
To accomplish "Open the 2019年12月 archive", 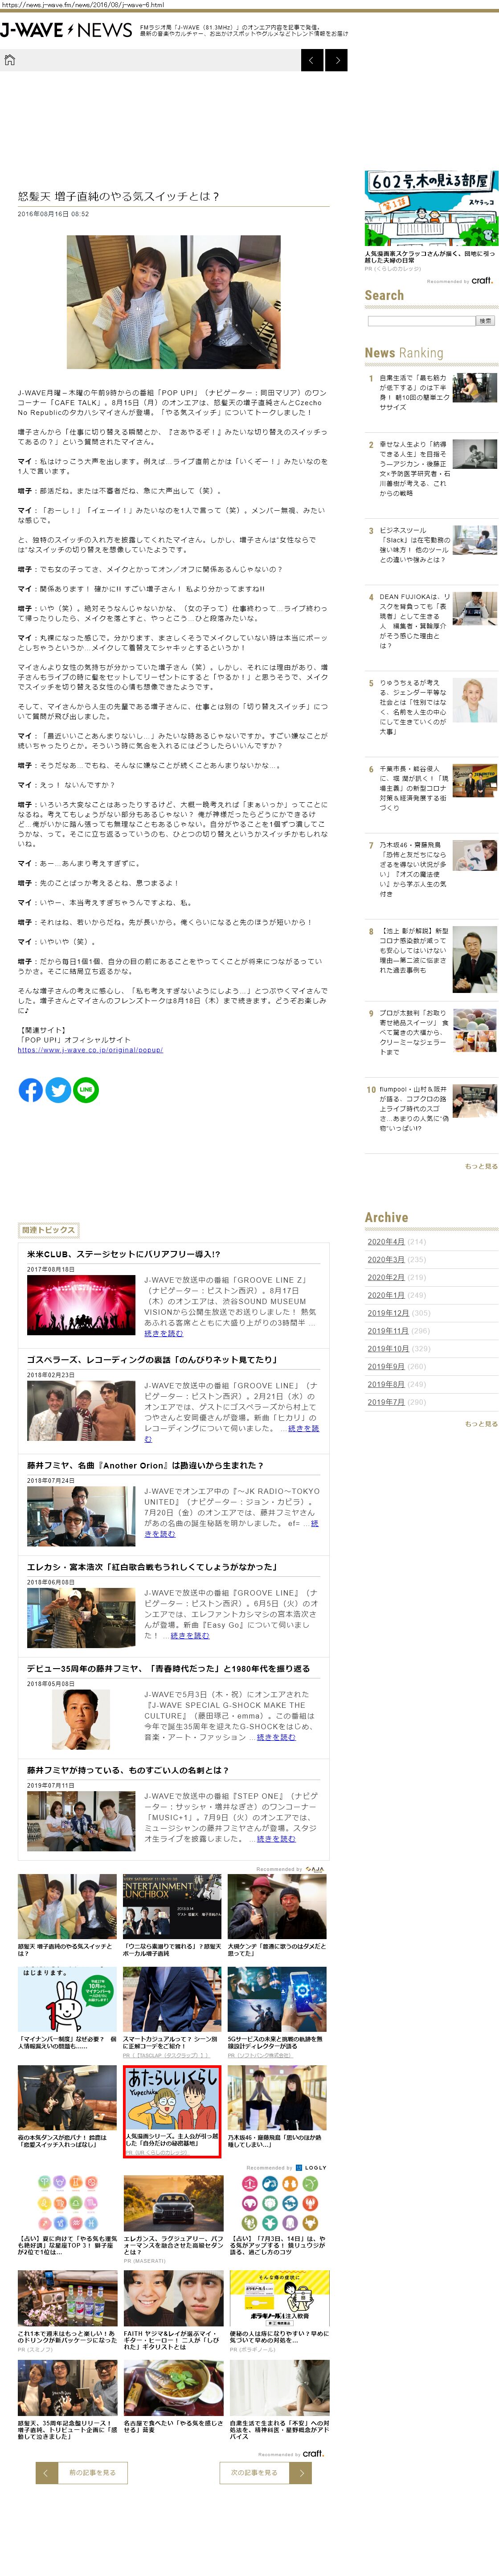I will [x=387, y=1313].
